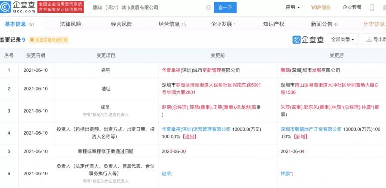Click the company name search field
The width and height of the screenshot is (386, 188).
coord(148,8)
